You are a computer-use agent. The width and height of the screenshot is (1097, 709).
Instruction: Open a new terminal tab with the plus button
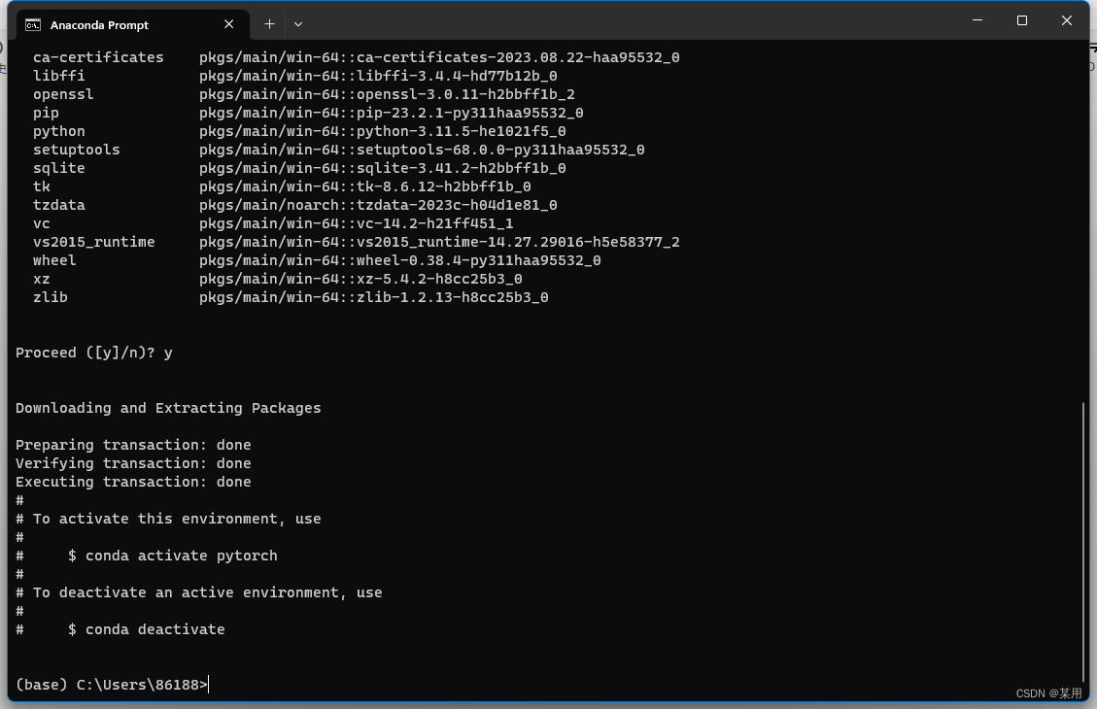[x=269, y=24]
